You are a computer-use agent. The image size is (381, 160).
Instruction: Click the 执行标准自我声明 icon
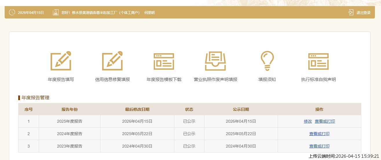coord(318,61)
